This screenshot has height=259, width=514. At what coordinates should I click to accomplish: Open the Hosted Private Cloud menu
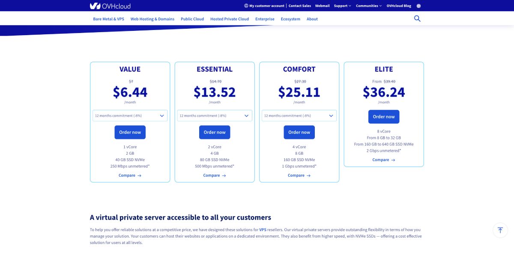click(229, 19)
